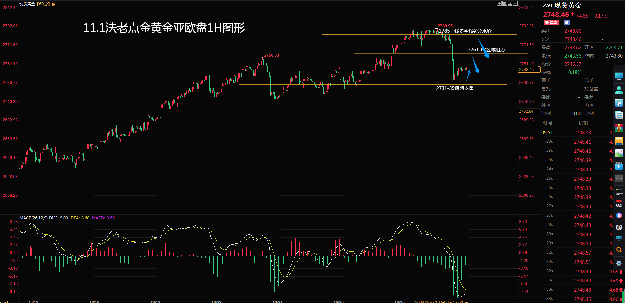Screen dimensions: 625x303
Task: Click the export chart icon
Action: pos(515,3)
